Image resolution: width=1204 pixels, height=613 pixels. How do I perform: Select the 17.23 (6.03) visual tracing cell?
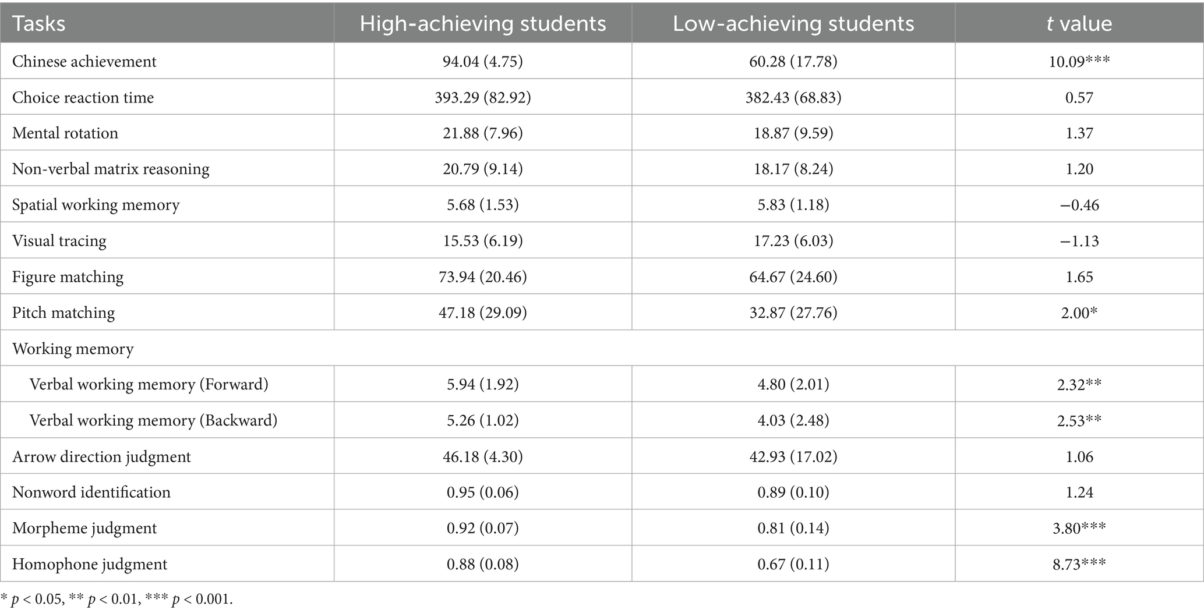pyautogui.click(x=793, y=241)
